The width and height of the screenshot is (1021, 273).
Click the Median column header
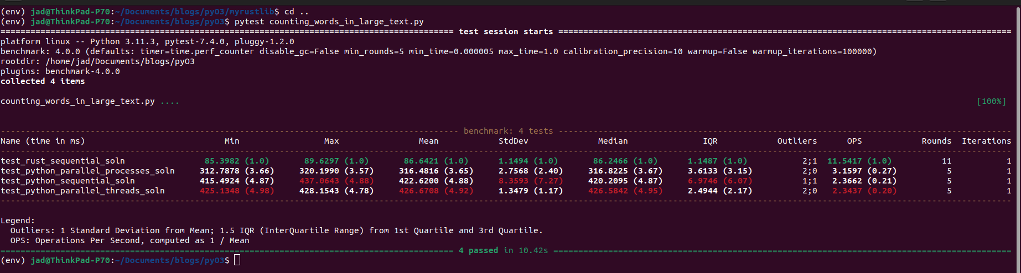[613, 141]
